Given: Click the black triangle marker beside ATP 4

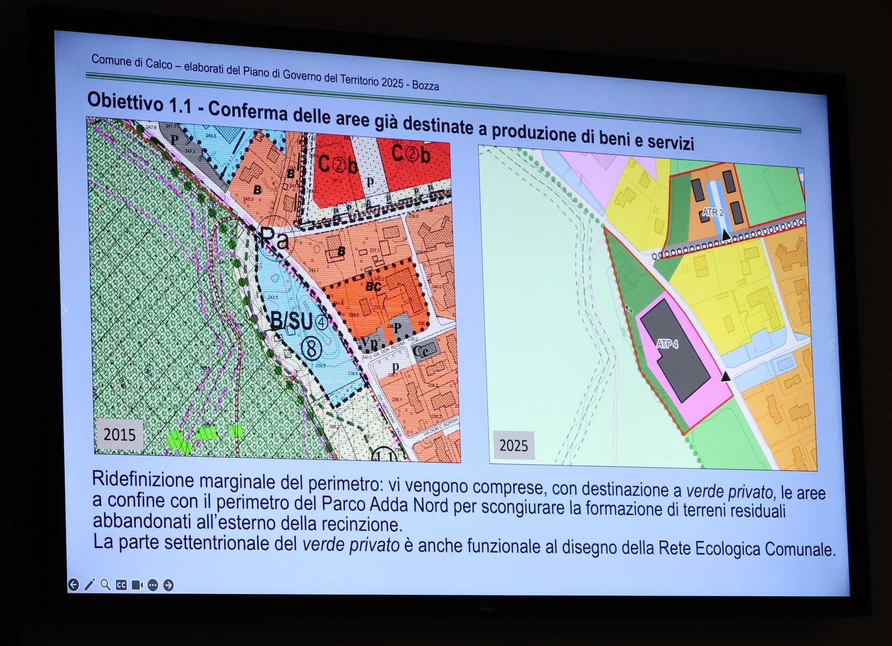Looking at the screenshot, I should [x=726, y=376].
